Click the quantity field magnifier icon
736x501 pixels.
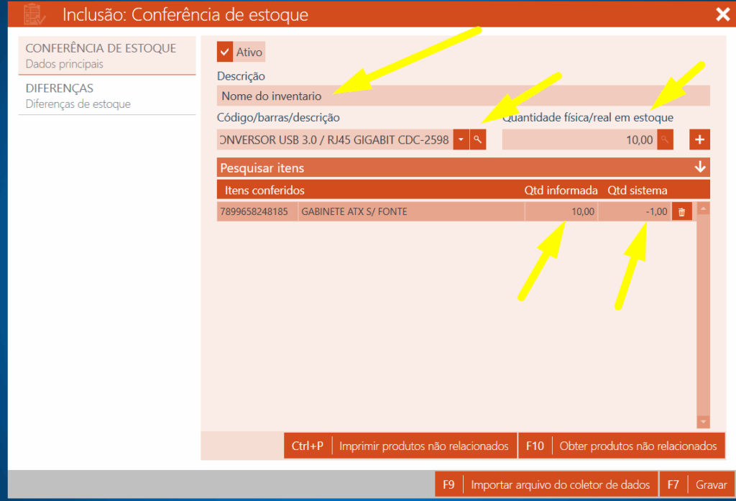(x=666, y=139)
